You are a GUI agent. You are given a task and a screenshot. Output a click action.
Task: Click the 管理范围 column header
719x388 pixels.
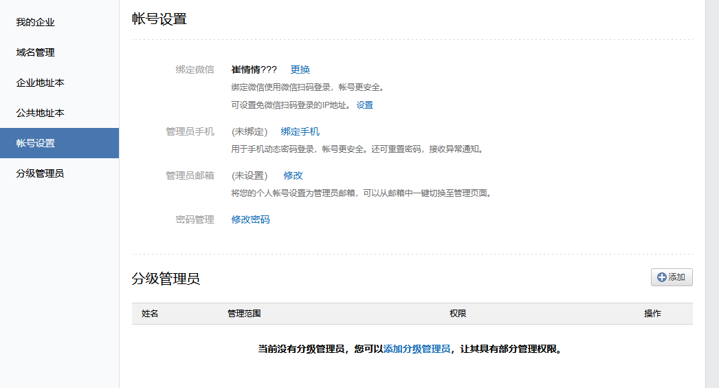(x=244, y=314)
